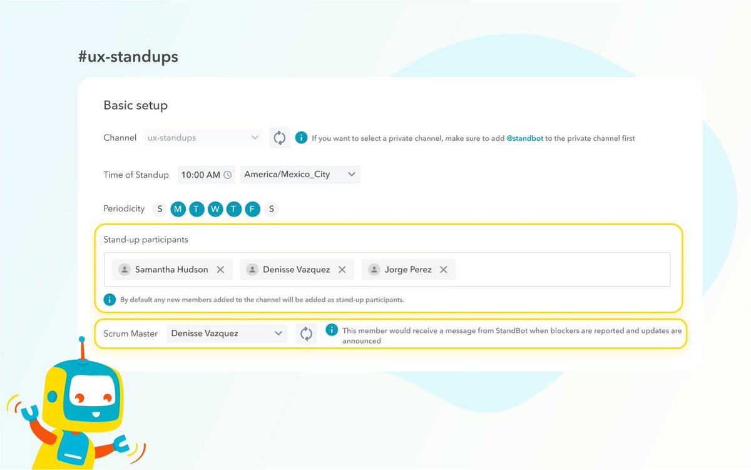
Task: Click Jorge Perez's avatar icon
Action: [374, 269]
